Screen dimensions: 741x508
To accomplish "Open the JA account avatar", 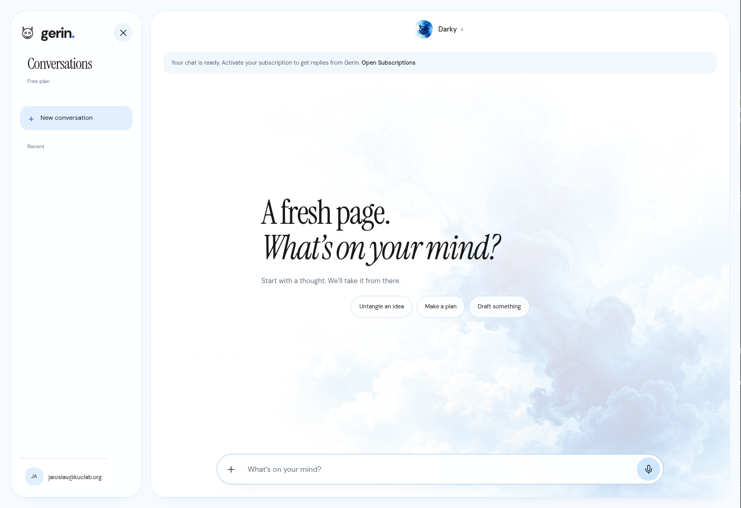I will click(x=34, y=476).
